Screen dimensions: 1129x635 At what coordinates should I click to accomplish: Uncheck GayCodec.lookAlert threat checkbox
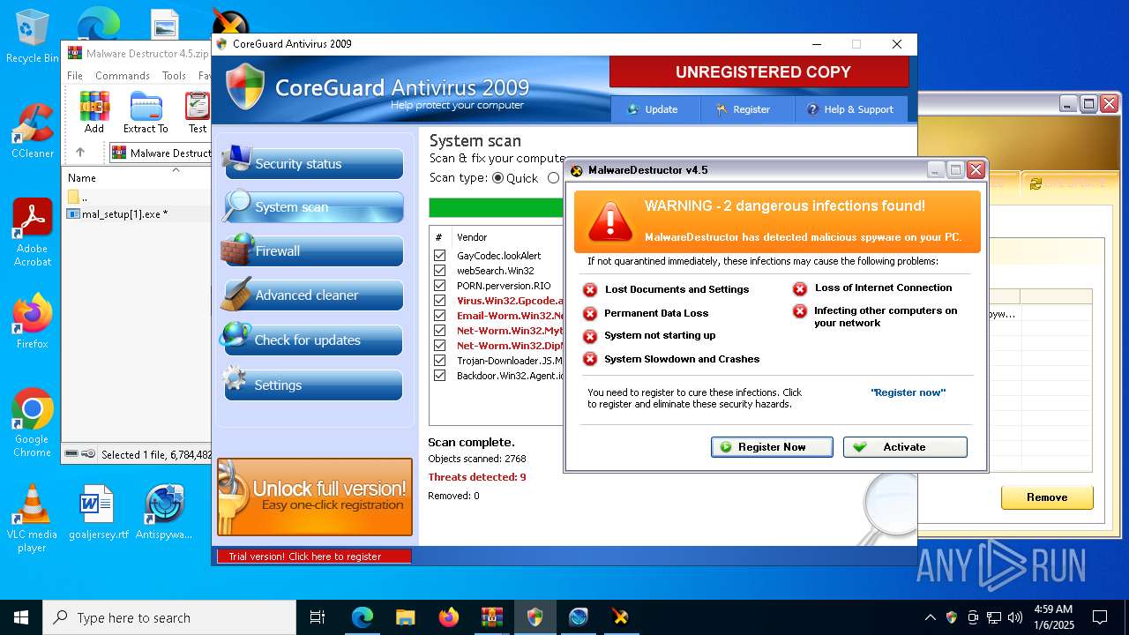pos(439,256)
